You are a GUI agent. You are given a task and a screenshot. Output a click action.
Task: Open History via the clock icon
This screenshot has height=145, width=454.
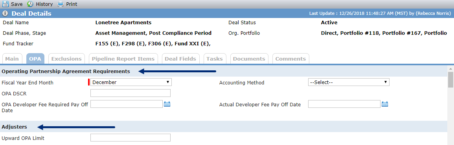pyautogui.click(x=30, y=4)
